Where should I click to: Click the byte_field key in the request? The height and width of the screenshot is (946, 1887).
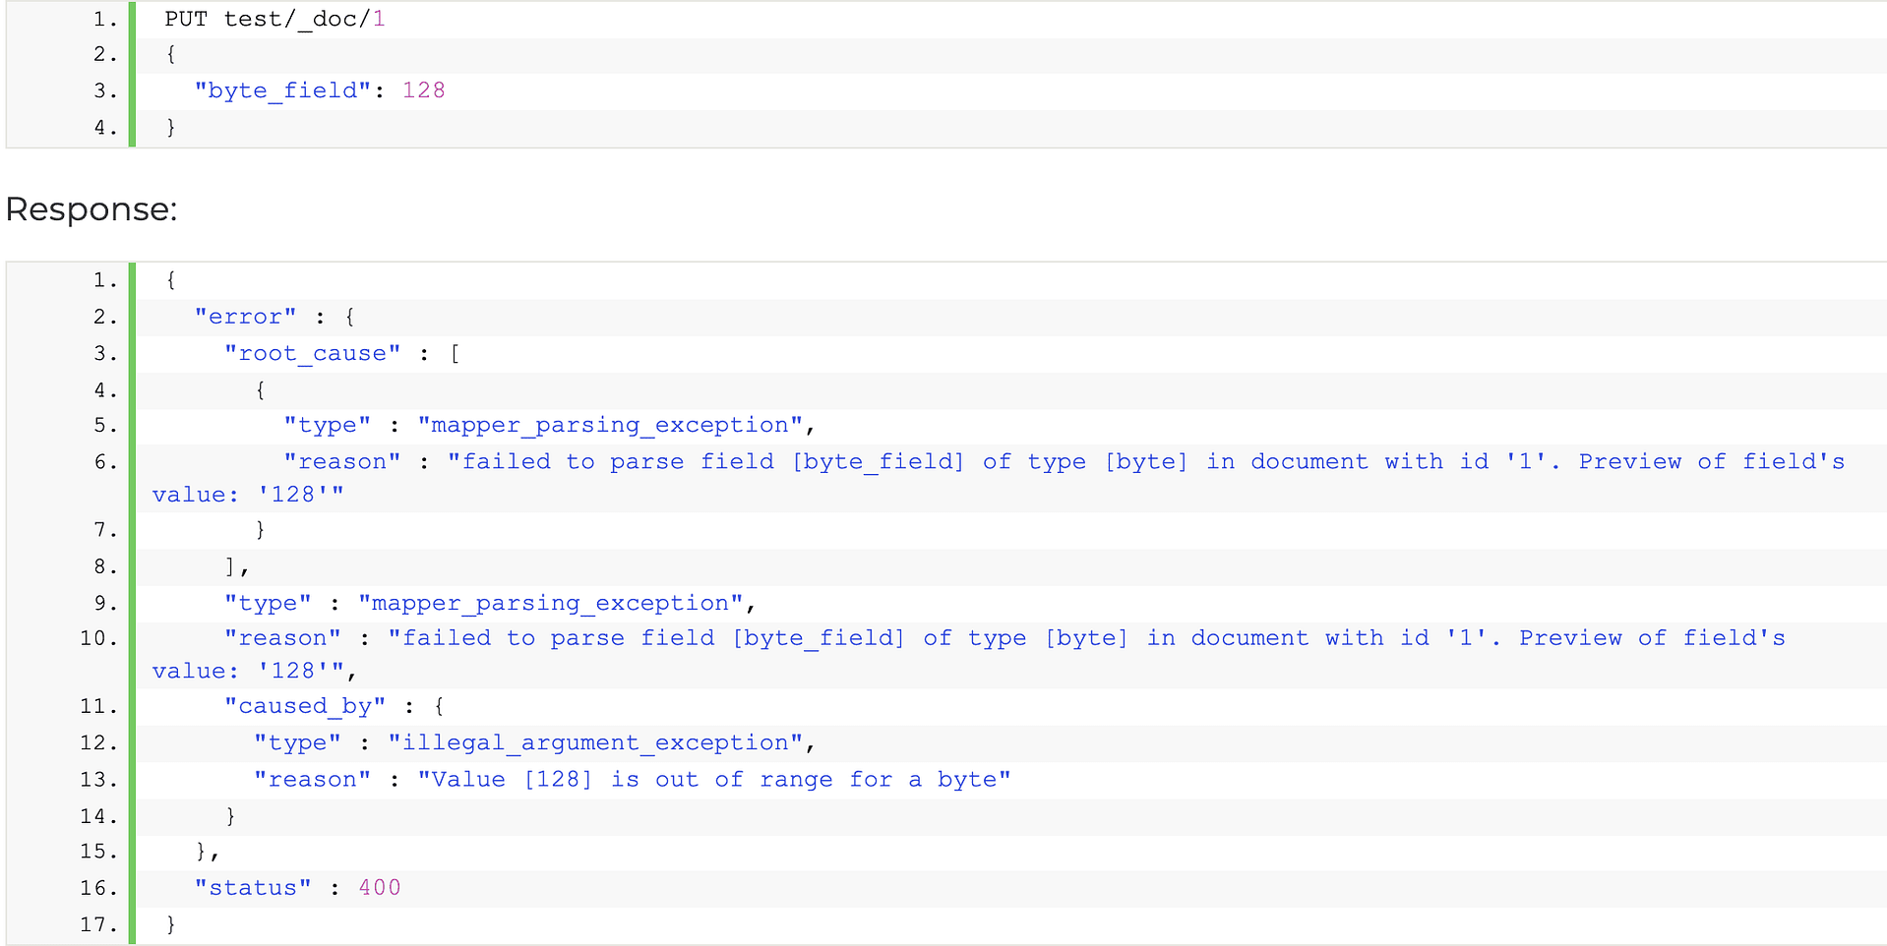tap(280, 89)
